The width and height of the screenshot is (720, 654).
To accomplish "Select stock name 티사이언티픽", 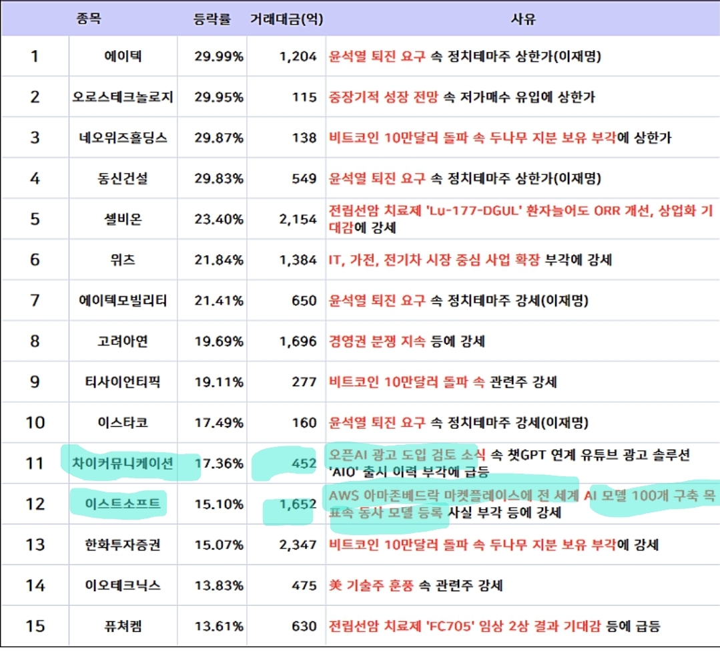I will pyautogui.click(x=123, y=382).
